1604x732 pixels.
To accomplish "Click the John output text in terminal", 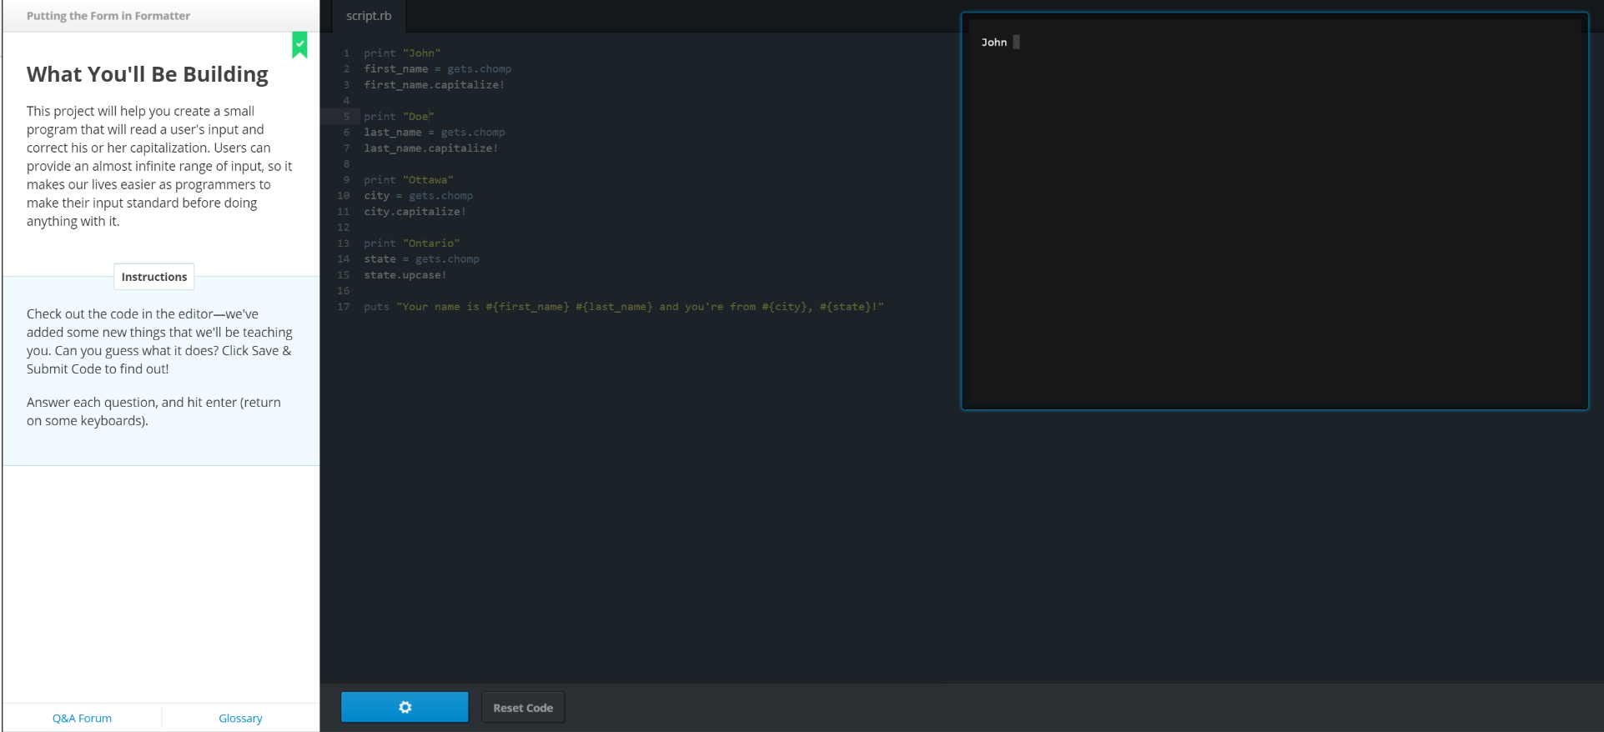I will [993, 43].
